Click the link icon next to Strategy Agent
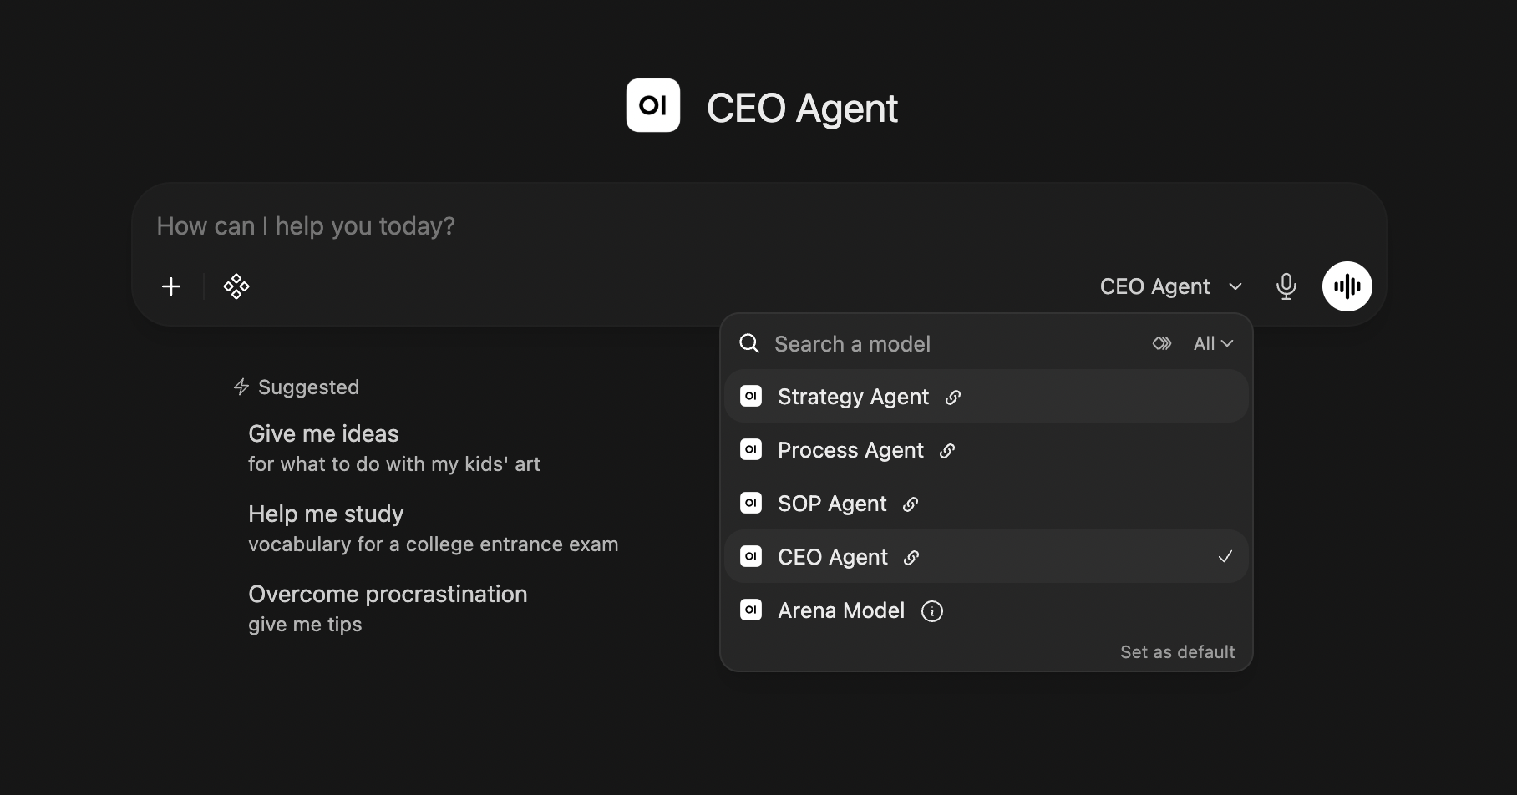 coord(953,397)
